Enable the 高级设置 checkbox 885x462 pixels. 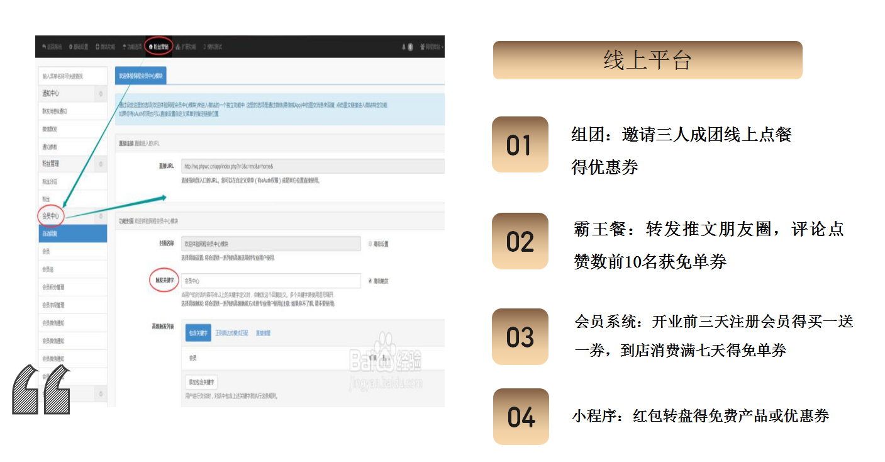pyautogui.click(x=369, y=244)
